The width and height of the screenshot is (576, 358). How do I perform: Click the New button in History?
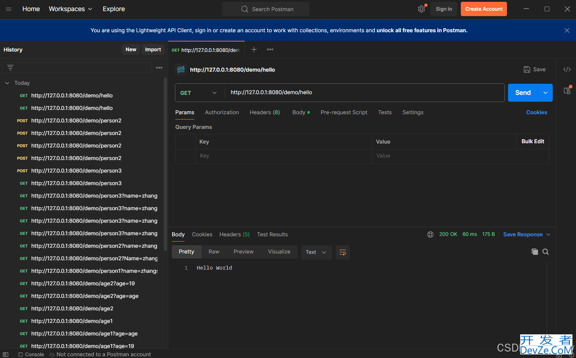point(131,49)
